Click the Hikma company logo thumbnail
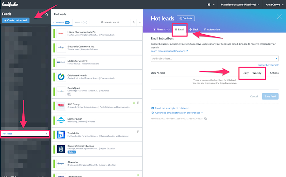The image size is (286, 177). tap(61, 34)
